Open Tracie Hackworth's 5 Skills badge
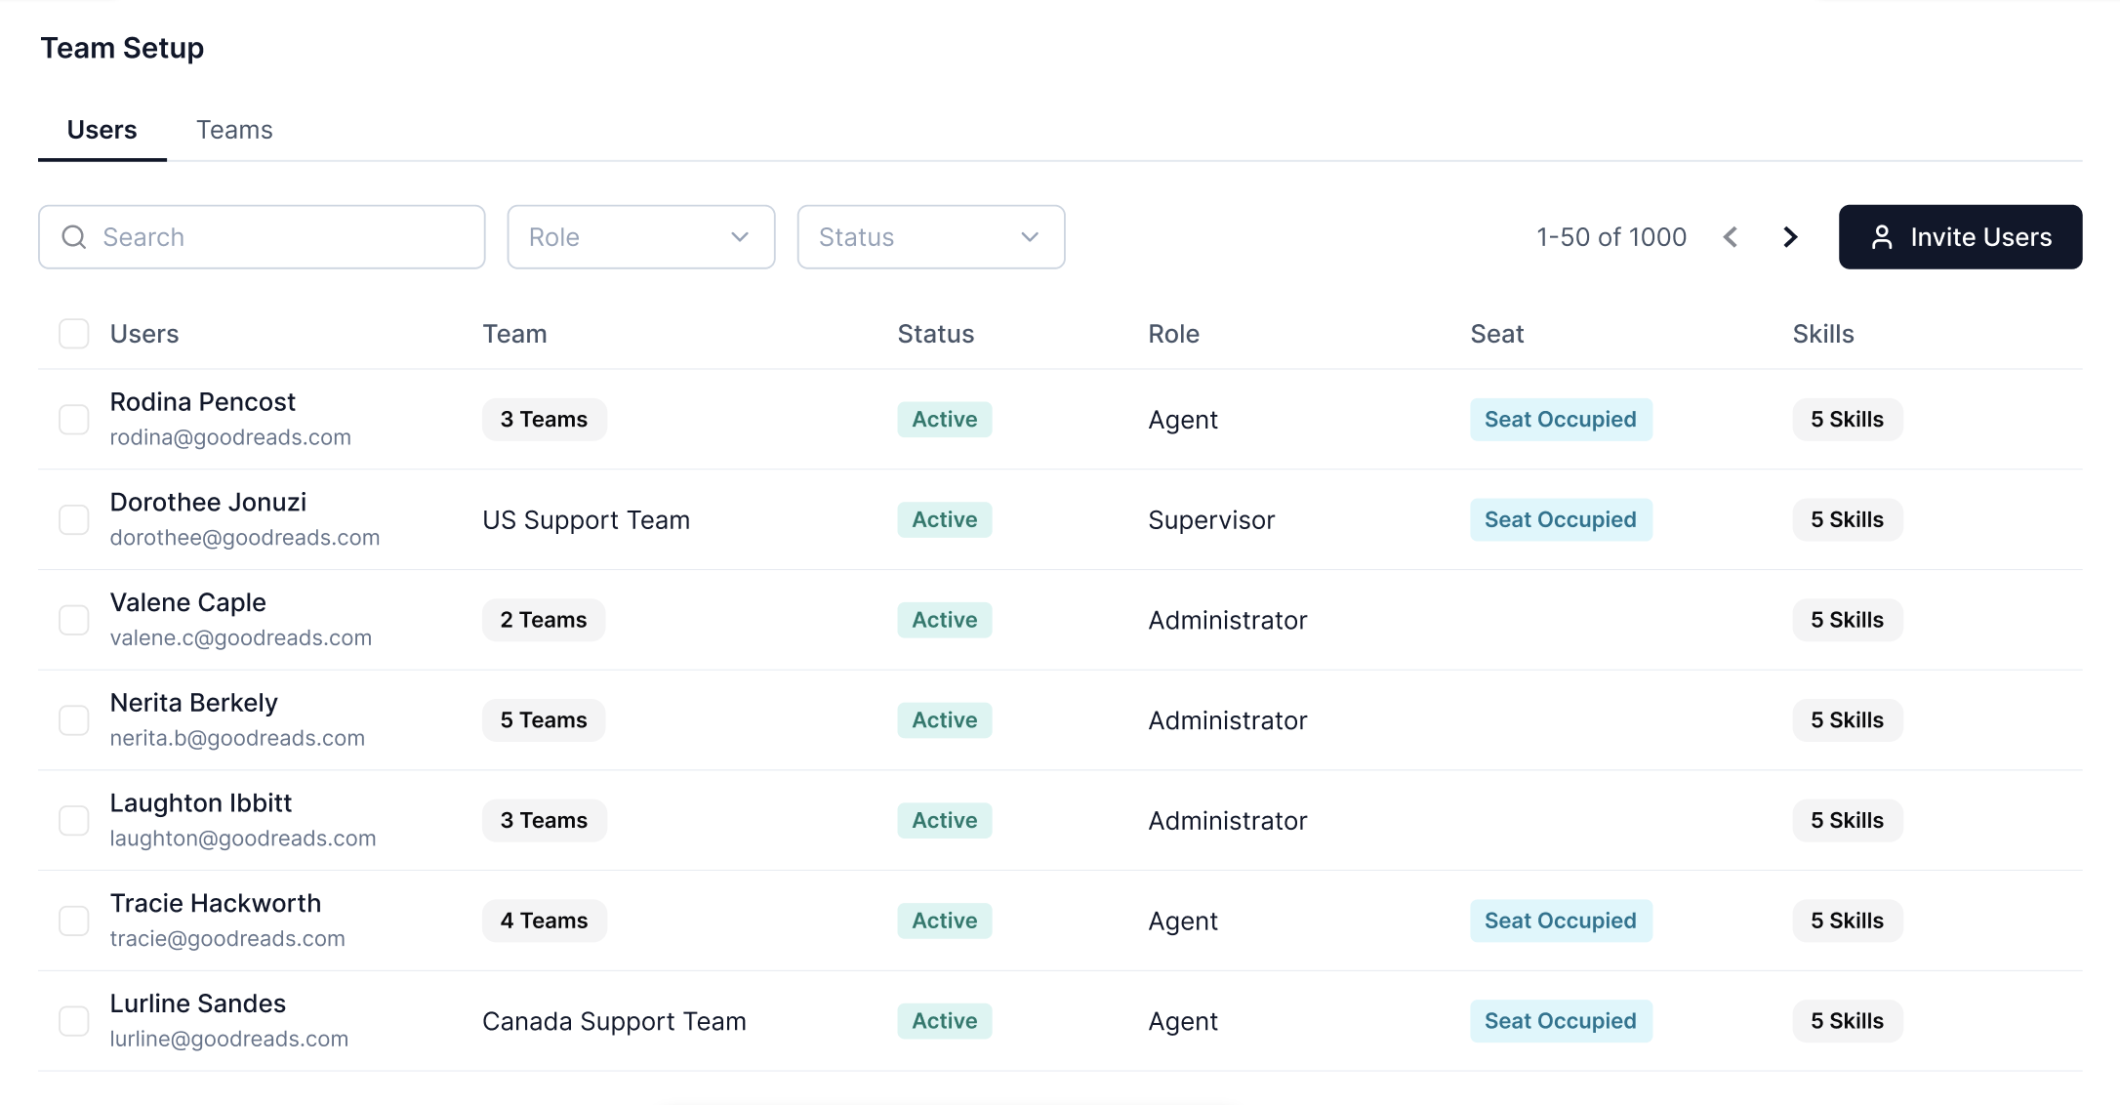Image resolution: width=2120 pixels, height=1105 pixels. pos(1847,921)
